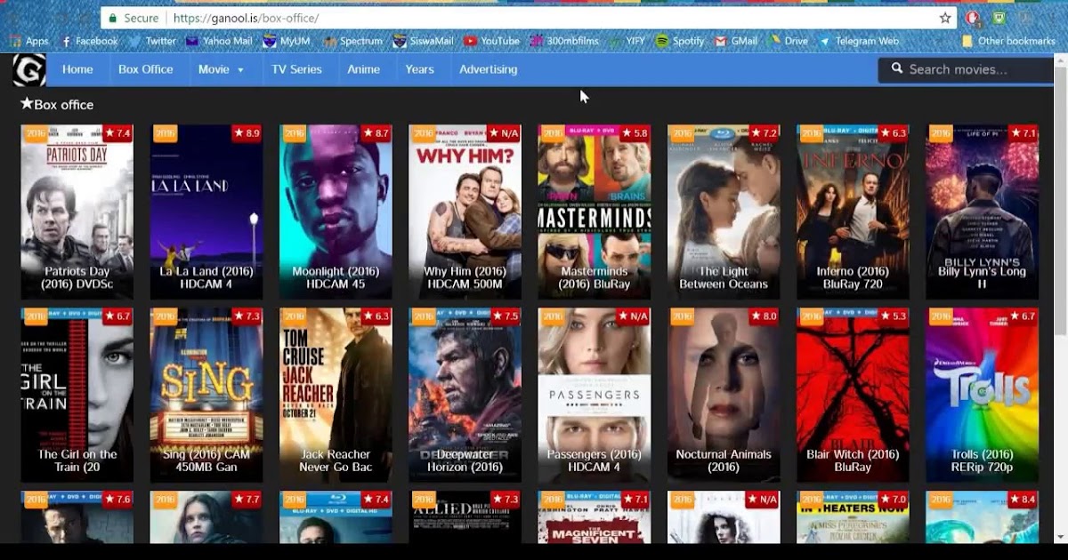
Task: Click the search magnifier icon
Action: click(x=897, y=68)
